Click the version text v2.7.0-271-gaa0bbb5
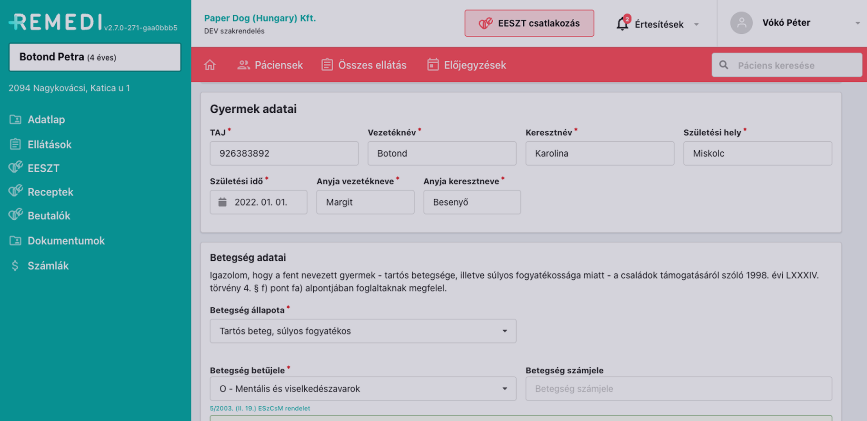Screen dimensions: 867x421 point(141,28)
